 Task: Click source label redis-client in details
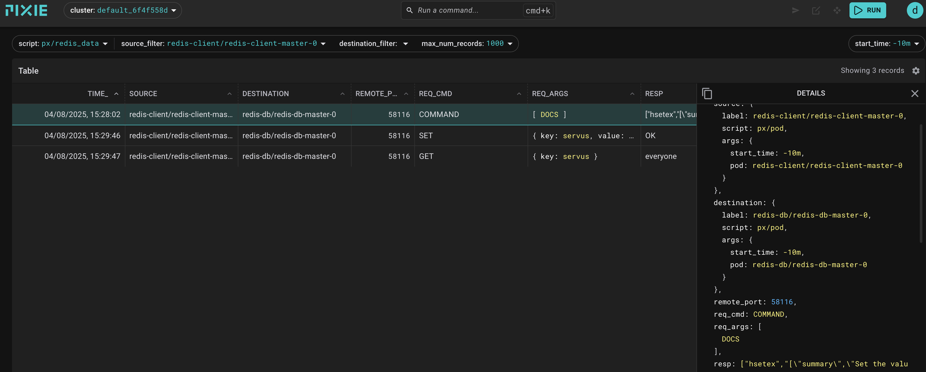pos(828,116)
